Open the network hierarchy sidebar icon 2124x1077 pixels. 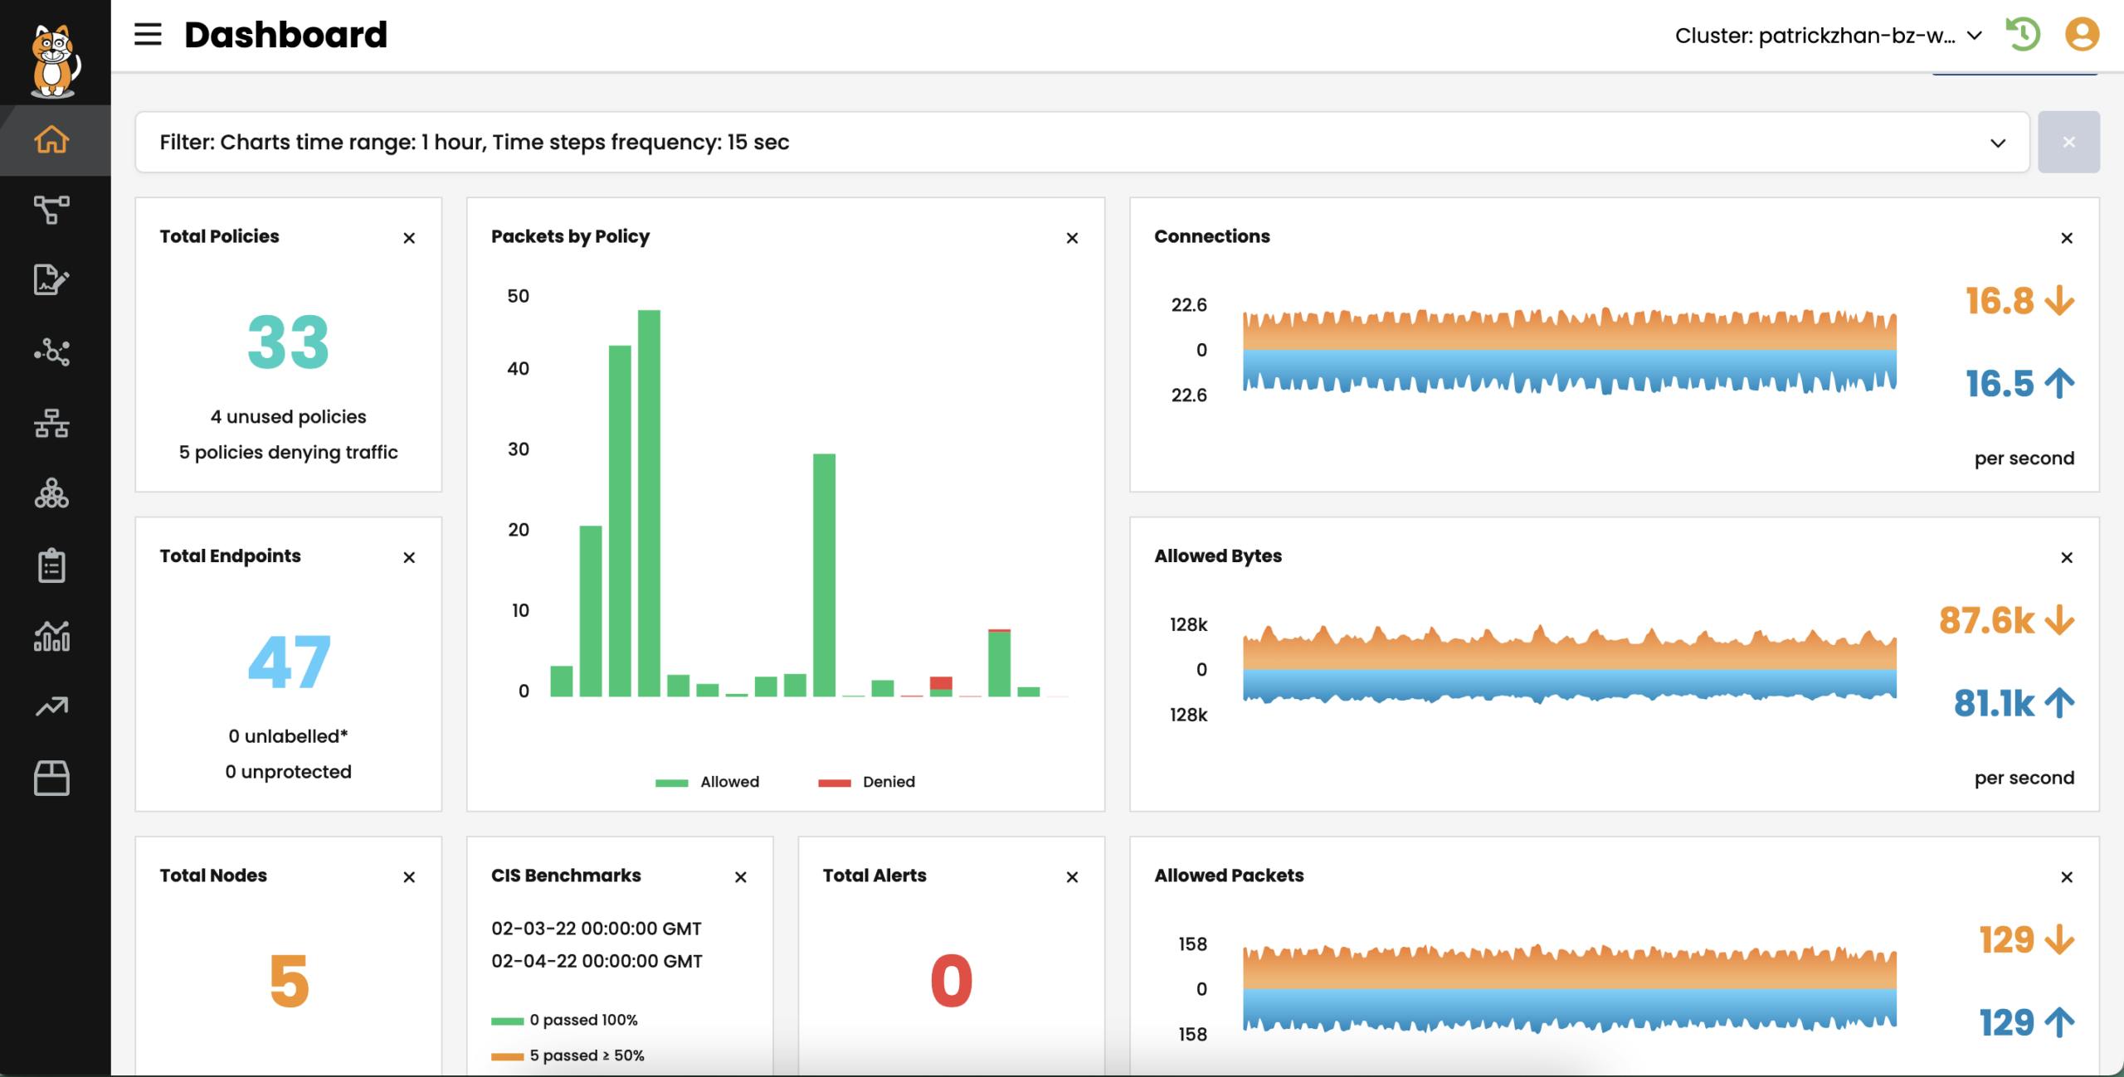coord(51,423)
